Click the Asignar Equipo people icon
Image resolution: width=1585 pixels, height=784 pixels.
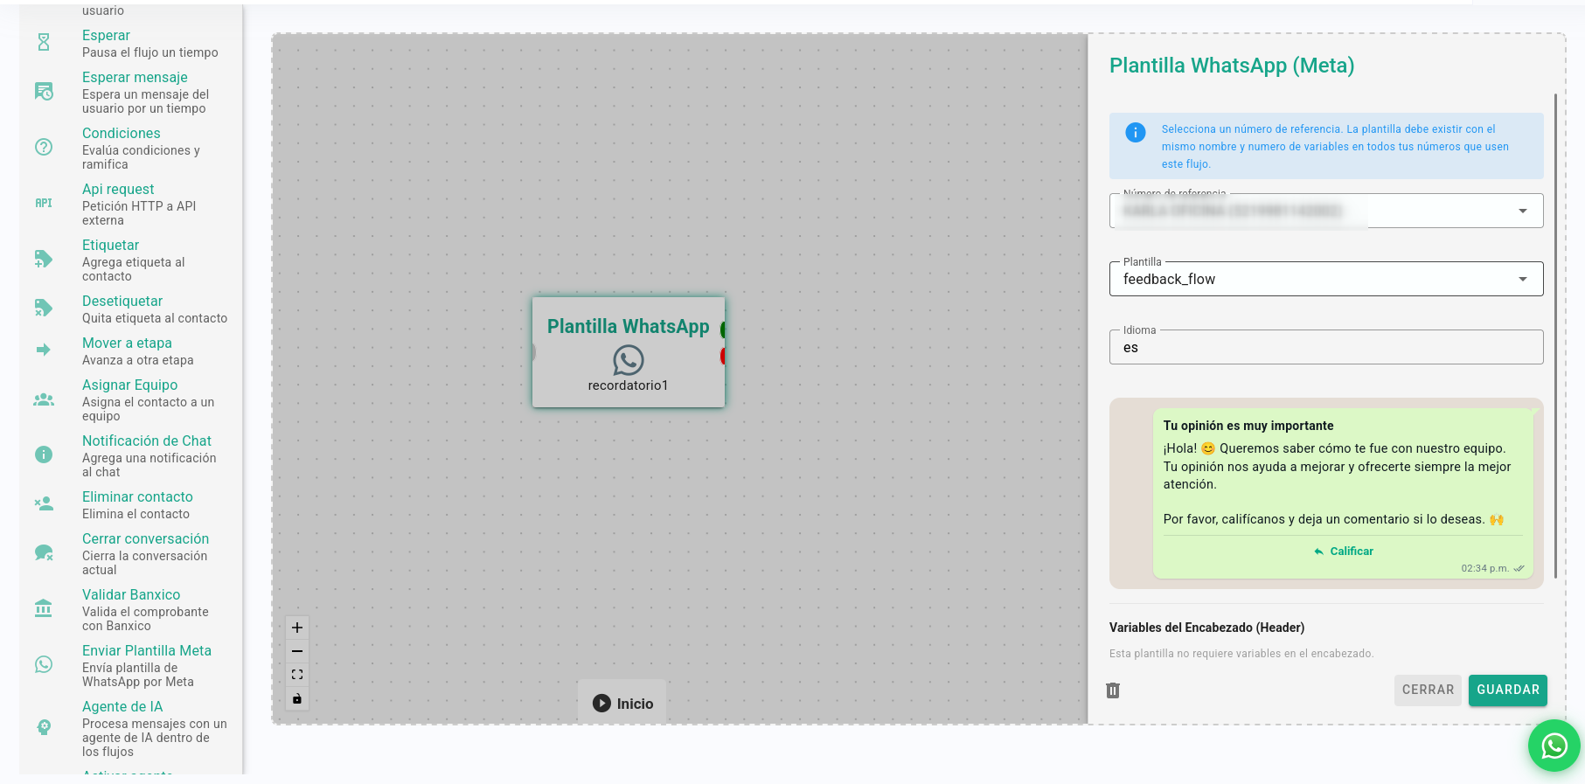[x=44, y=399]
